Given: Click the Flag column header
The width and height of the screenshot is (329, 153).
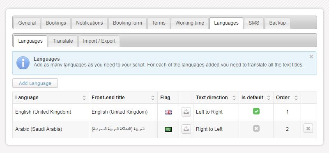Looking at the screenshot, I should [168, 98].
